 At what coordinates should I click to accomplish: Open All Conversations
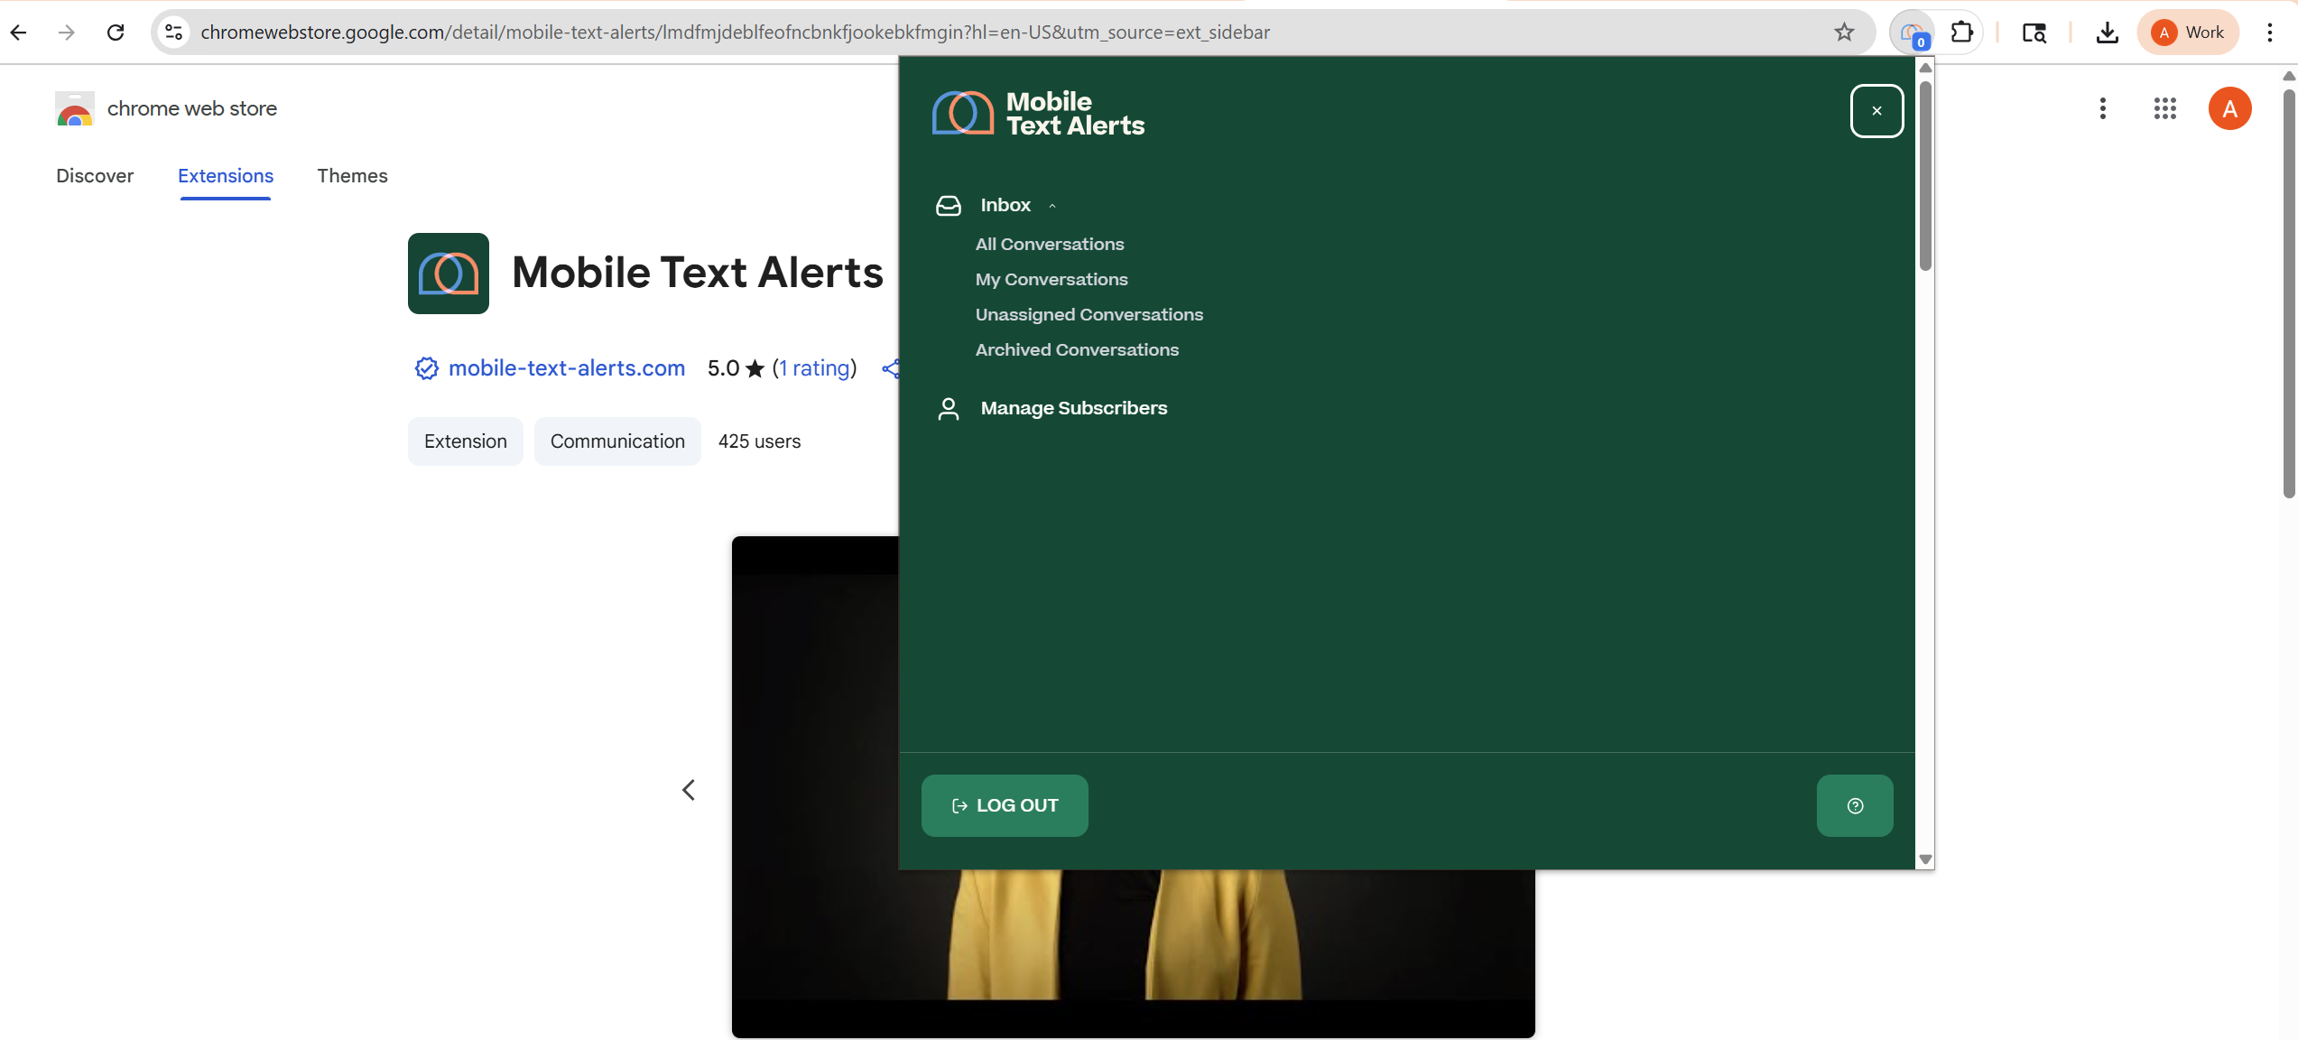coord(1050,245)
